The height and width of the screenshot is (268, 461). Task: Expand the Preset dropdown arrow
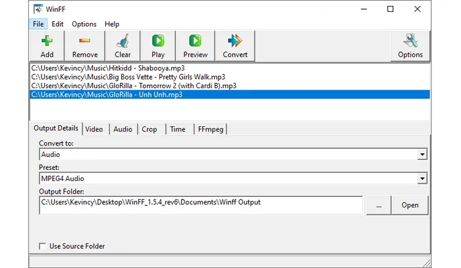click(422, 178)
